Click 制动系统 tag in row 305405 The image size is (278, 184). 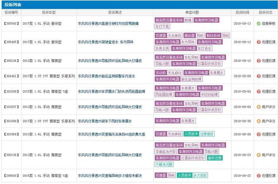(x=213, y=36)
